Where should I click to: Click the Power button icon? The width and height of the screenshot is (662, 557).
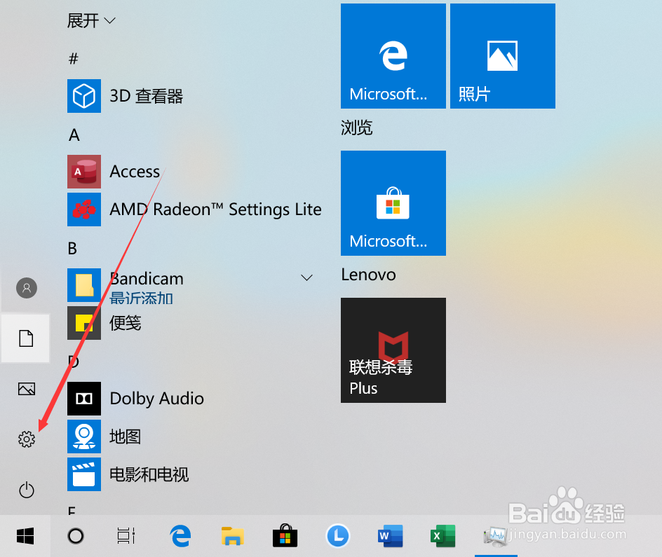coord(26,490)
